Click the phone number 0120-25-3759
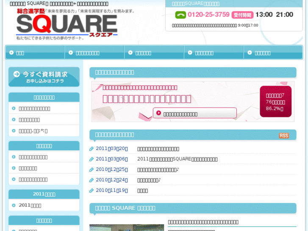 [x=208, y=14]
